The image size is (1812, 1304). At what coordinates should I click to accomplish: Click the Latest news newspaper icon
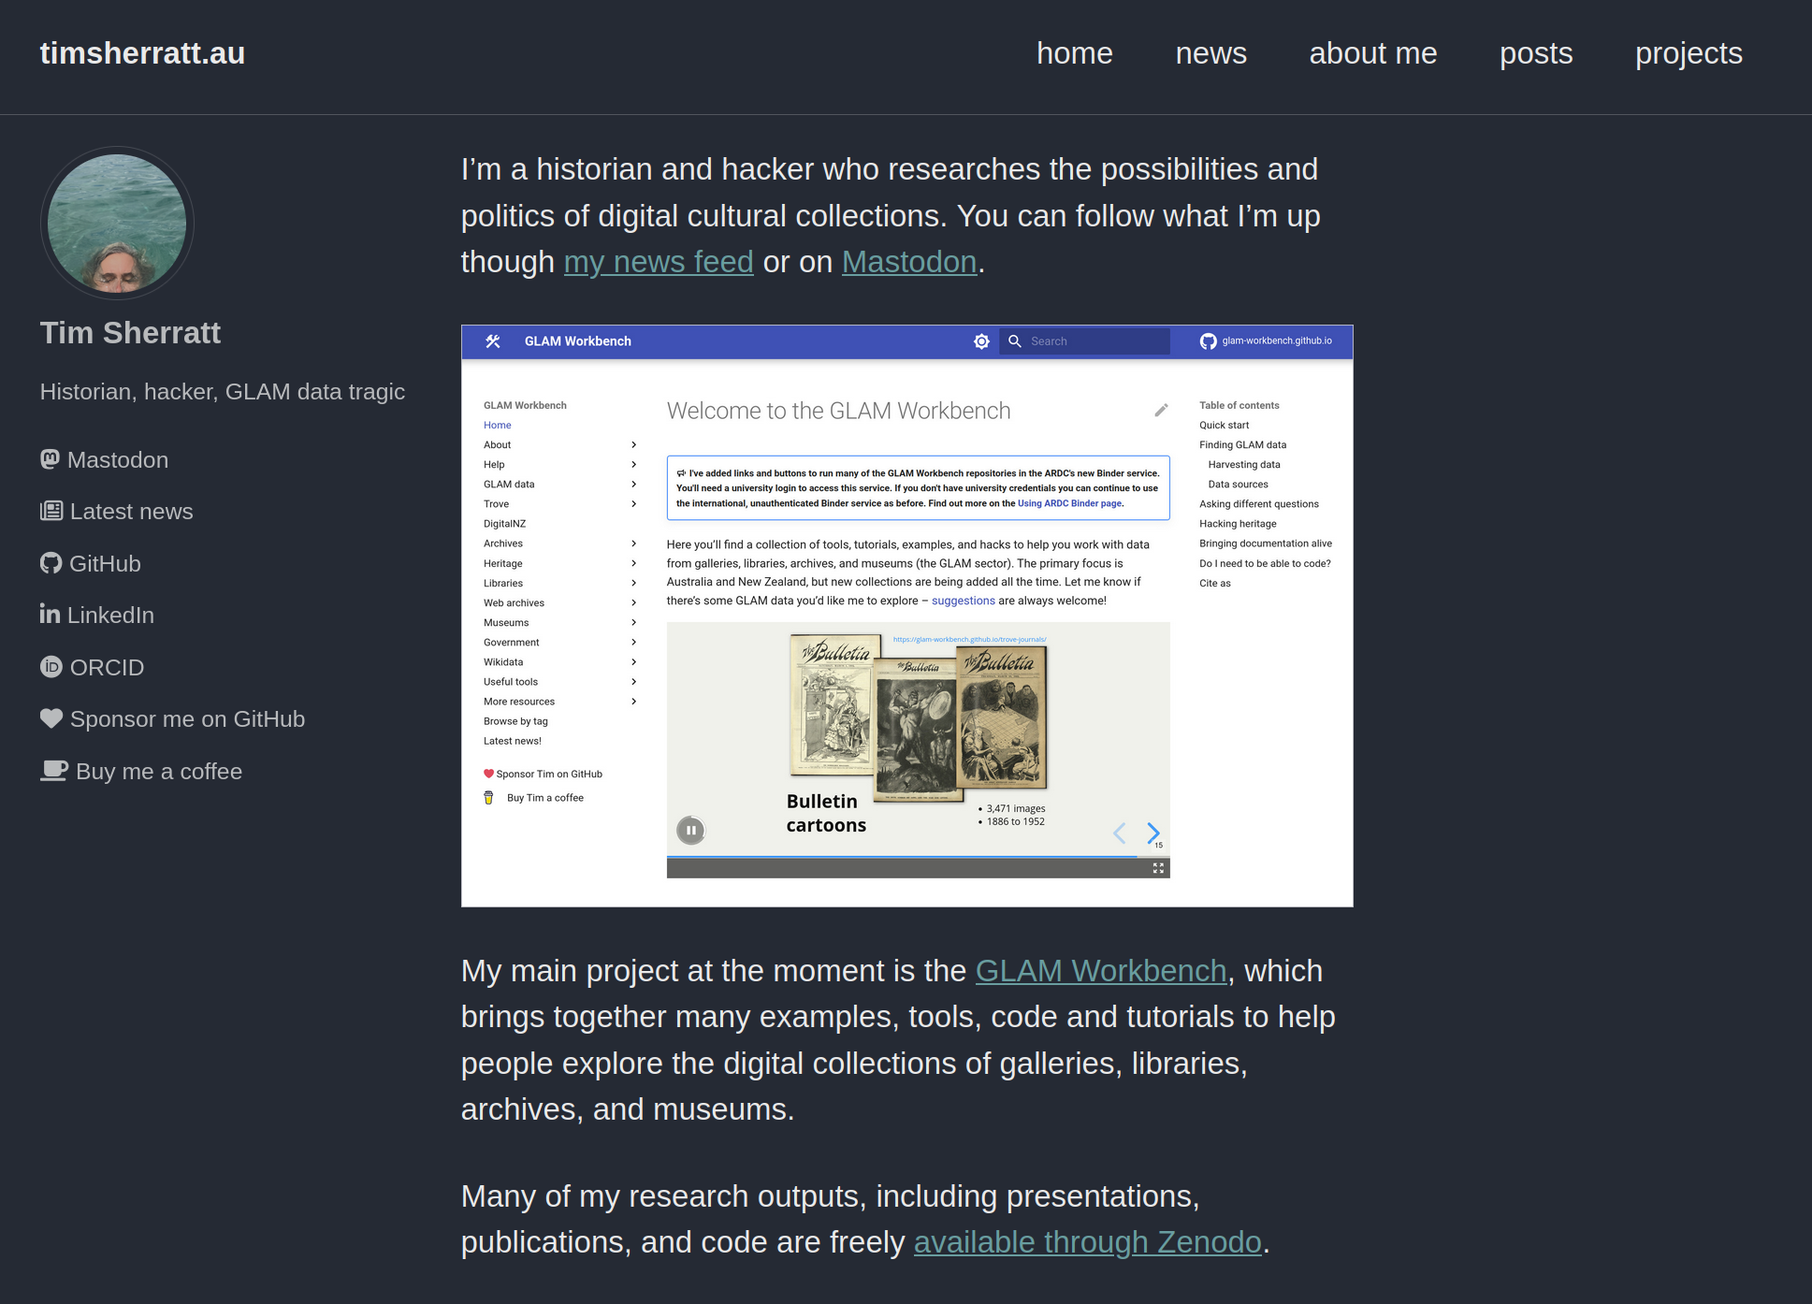51,511
